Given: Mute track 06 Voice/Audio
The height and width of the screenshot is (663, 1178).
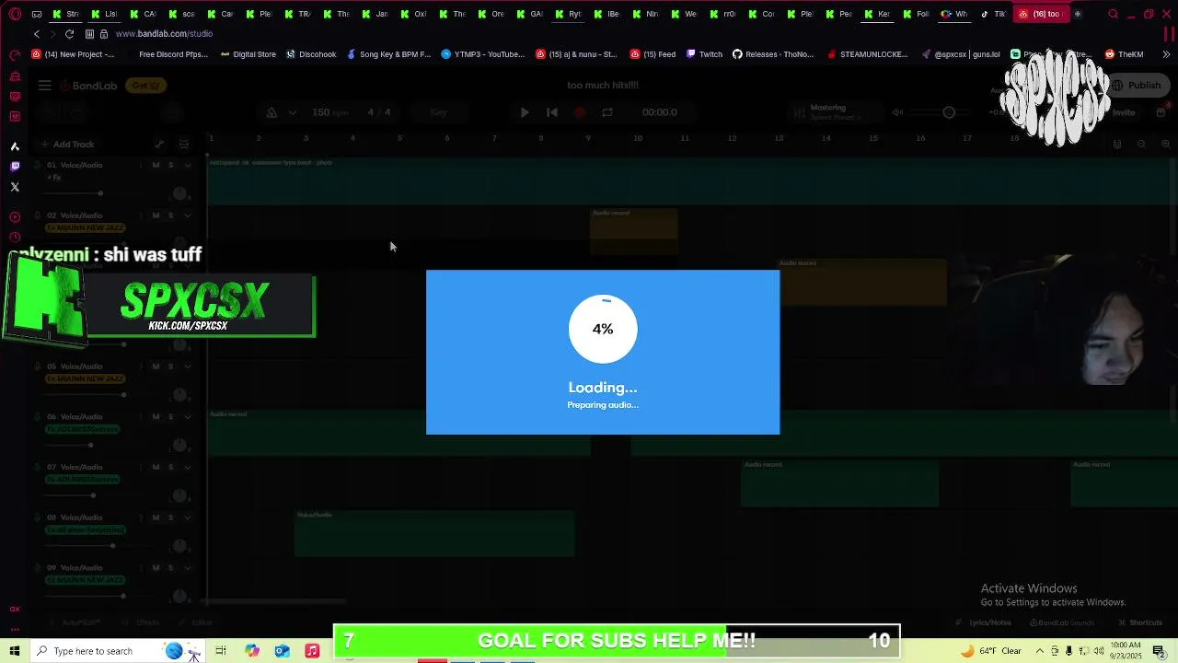Looking at the screenshot, I should (x=156, y=417).
